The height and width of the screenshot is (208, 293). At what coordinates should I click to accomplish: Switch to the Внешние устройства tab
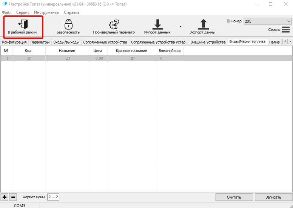click(x=208, y=42)
